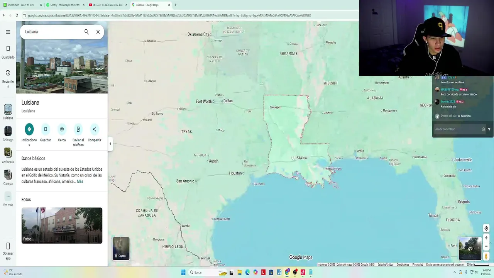Click the Street View pegman icon
Viewport: 494px width, 278px height.
[486, 256]
